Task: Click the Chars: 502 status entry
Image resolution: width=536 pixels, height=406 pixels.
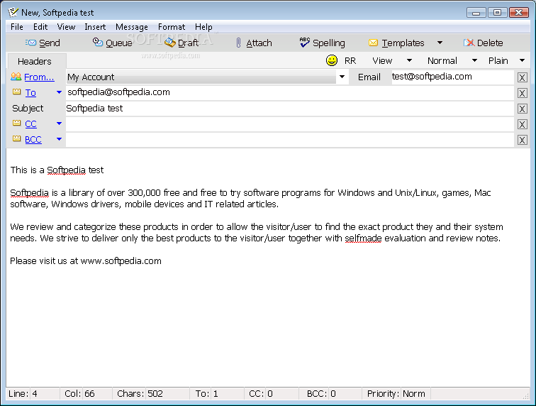Action: point(140,394)
